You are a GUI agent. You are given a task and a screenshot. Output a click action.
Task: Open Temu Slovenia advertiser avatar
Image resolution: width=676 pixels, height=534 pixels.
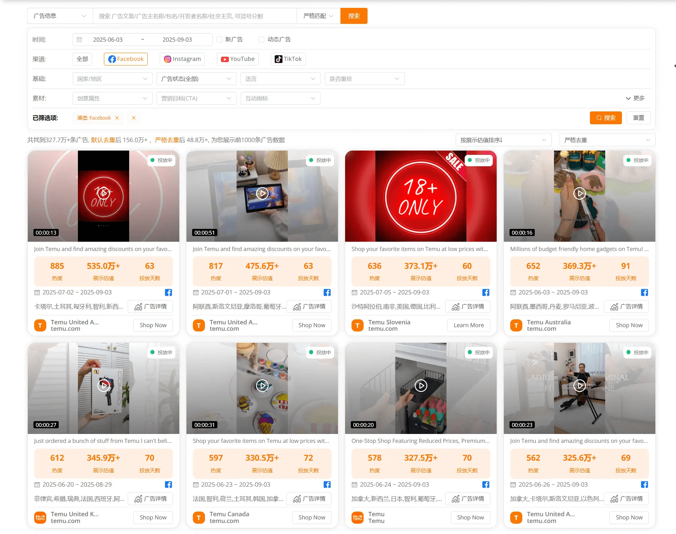tap(358, 325)
